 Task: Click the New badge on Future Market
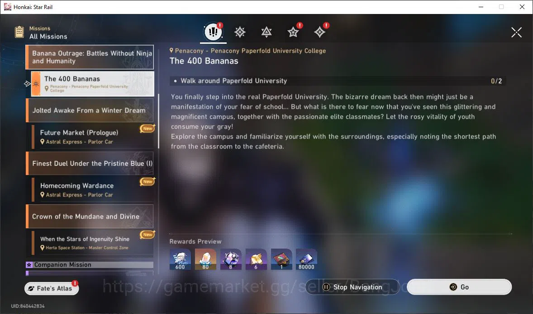pyautogui.click(x=148, y=129)
